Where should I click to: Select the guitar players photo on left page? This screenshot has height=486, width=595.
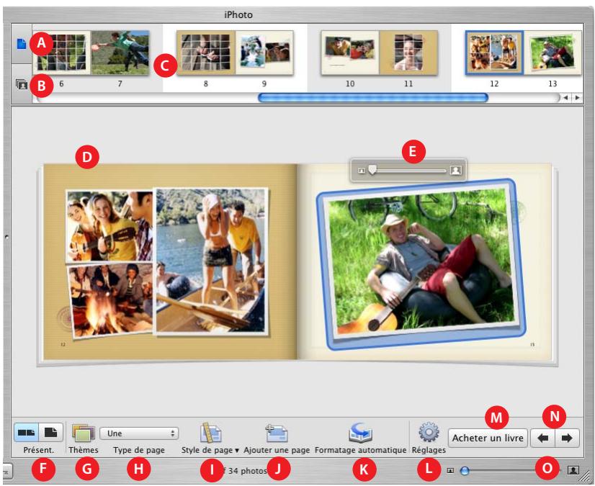109,226
